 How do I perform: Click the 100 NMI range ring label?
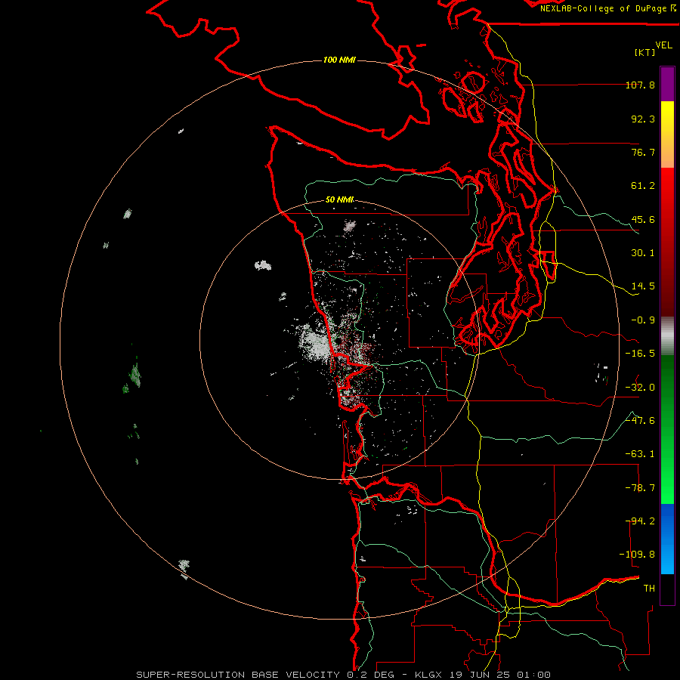[x=339, y=60]
